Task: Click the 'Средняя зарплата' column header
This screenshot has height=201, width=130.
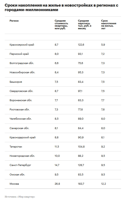Action: tap(84, 24)
